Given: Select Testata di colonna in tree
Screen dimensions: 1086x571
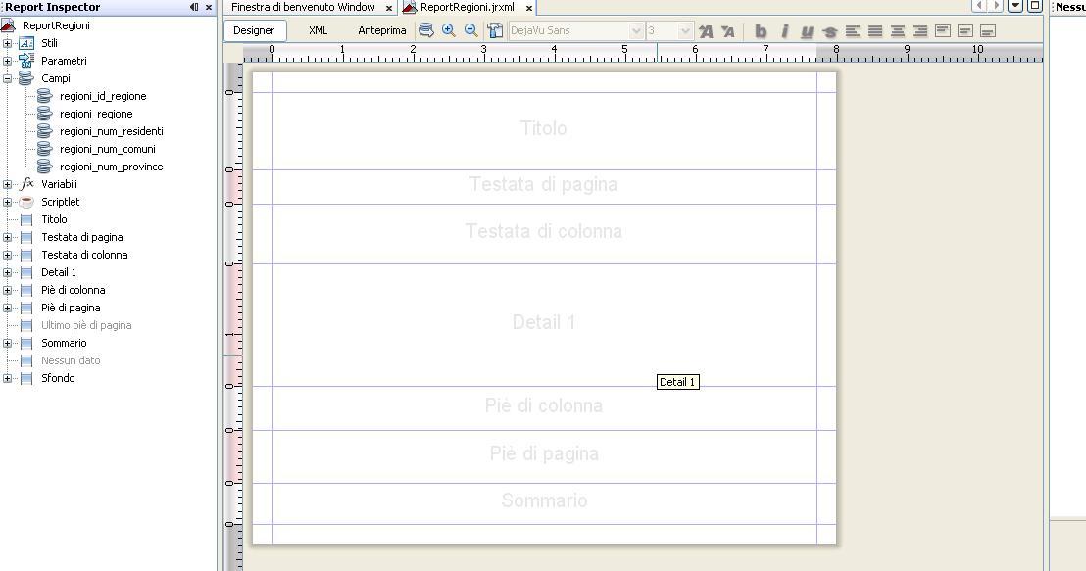Looking at the screenshot, I should pyautogui.click(x=84, y=255).
